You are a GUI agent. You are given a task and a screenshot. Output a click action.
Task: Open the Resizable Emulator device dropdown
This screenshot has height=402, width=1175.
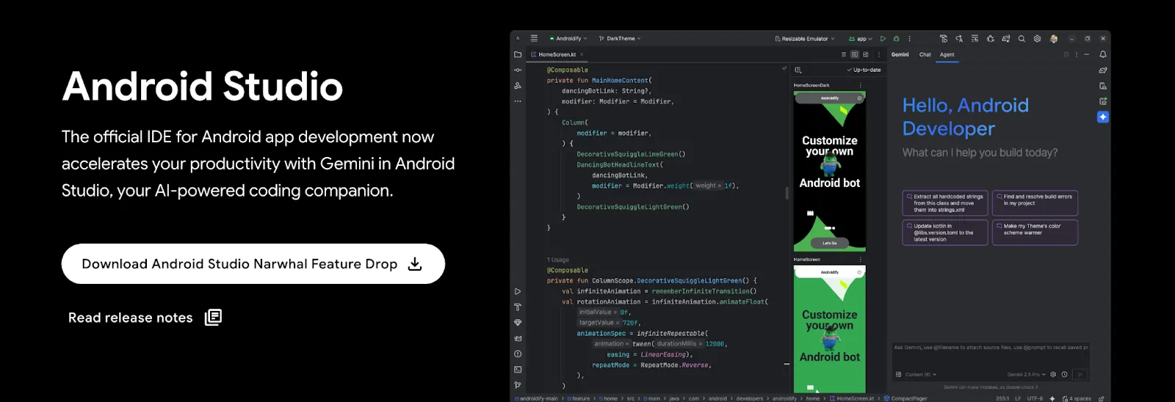tap(805, 39)
